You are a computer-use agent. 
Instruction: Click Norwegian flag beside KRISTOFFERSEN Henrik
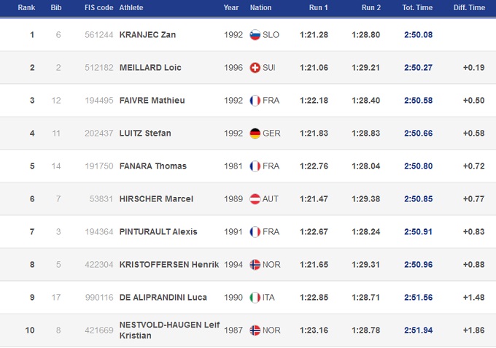click(255, 265)
